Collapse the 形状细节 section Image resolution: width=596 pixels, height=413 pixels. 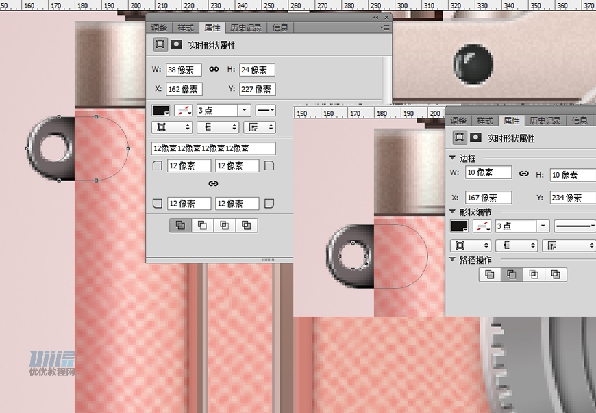pyautogui.click(x=452, y=212)
